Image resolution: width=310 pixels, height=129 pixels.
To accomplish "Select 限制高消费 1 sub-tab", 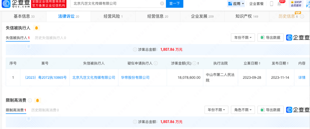I will [16, 110].
